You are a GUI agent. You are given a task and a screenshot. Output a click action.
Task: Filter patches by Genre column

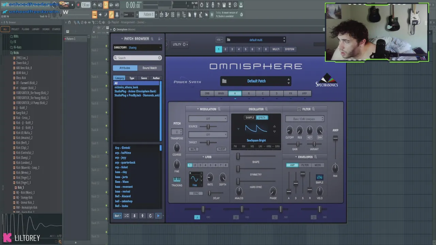(144, 78)
